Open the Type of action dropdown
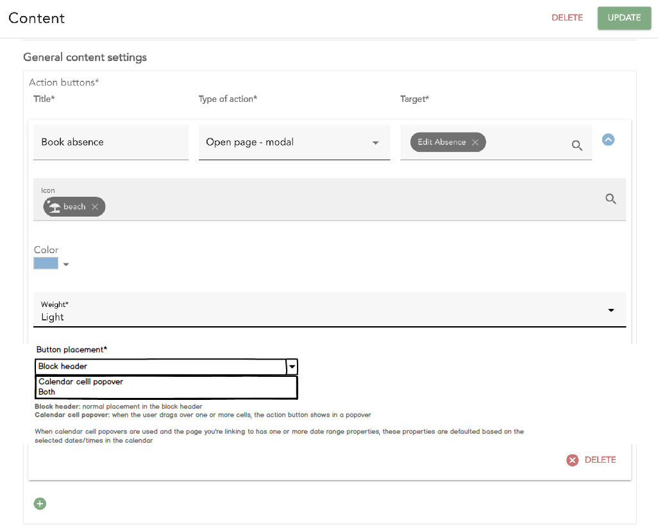 376,142
